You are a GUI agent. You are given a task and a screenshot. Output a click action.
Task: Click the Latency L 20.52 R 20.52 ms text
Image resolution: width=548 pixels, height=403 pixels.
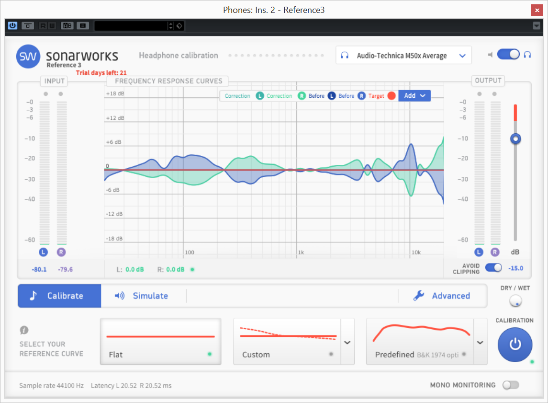tap(132, 385)
